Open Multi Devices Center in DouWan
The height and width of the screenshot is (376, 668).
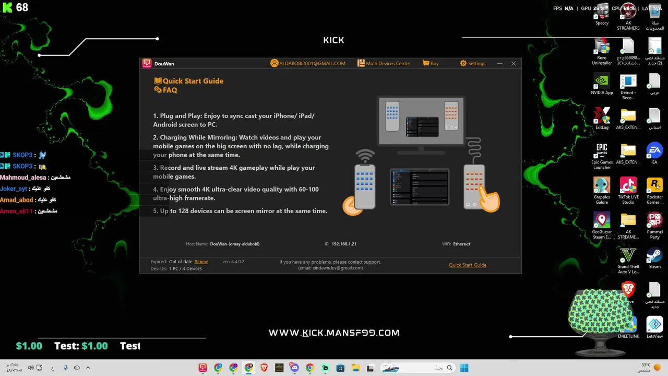coord(384,63)
